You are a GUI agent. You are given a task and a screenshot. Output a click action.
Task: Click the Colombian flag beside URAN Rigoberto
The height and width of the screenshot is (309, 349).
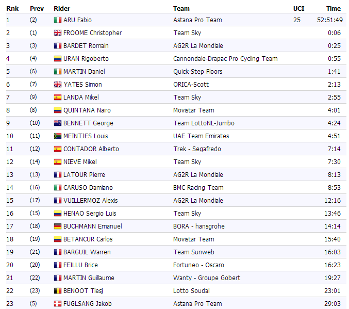58,59
